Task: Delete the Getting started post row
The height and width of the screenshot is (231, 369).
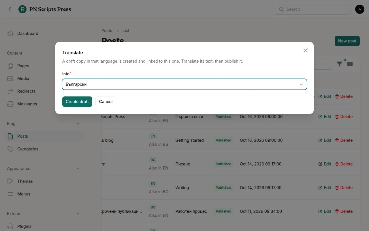Action: point(344,140)
